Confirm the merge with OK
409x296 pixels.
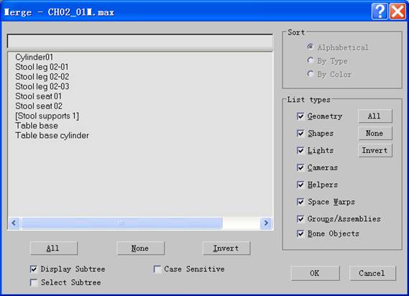tap(315, 273)
